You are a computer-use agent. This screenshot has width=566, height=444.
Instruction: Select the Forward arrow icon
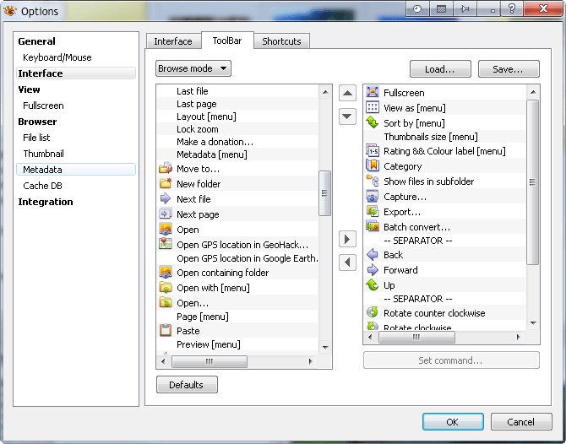point(373,269)
